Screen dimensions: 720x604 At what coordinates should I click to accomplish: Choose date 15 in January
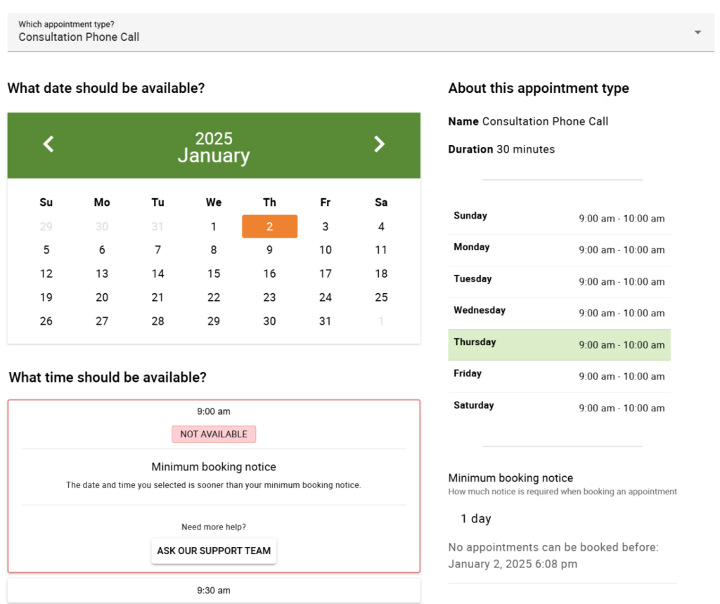click(x=214, y=274)
